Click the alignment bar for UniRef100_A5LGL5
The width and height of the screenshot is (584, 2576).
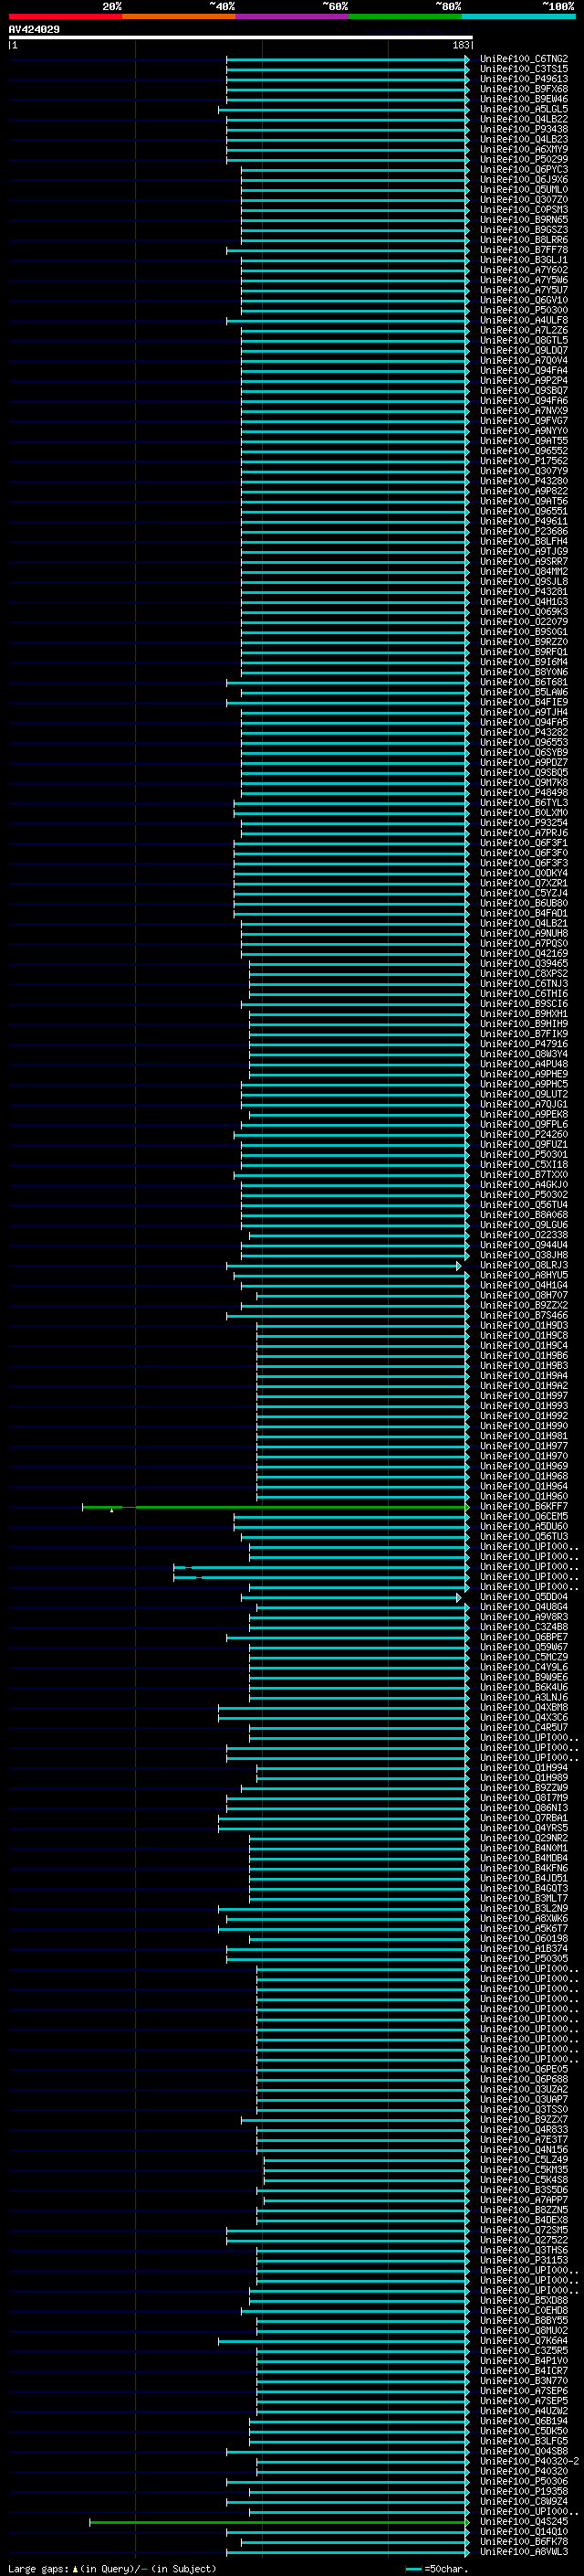point(343,109)
